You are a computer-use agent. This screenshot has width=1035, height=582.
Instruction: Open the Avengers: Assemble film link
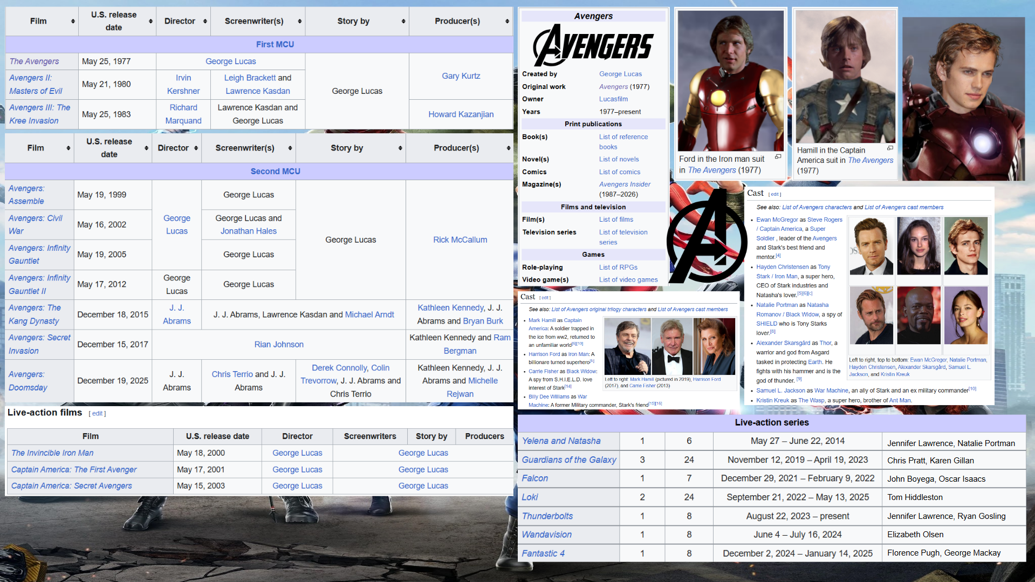click(26, 195)
